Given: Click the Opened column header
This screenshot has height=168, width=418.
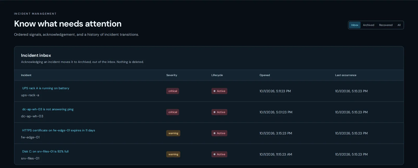Looking at the screenshot, I should click(x=265, y=75).
